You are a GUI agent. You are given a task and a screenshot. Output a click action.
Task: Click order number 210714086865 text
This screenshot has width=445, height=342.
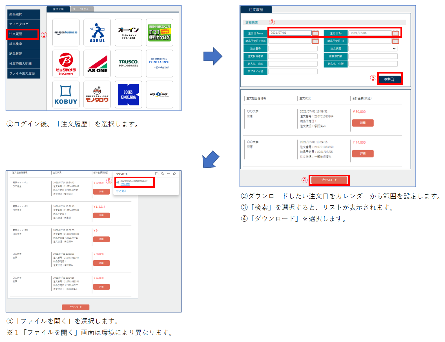tap(72, 186)
